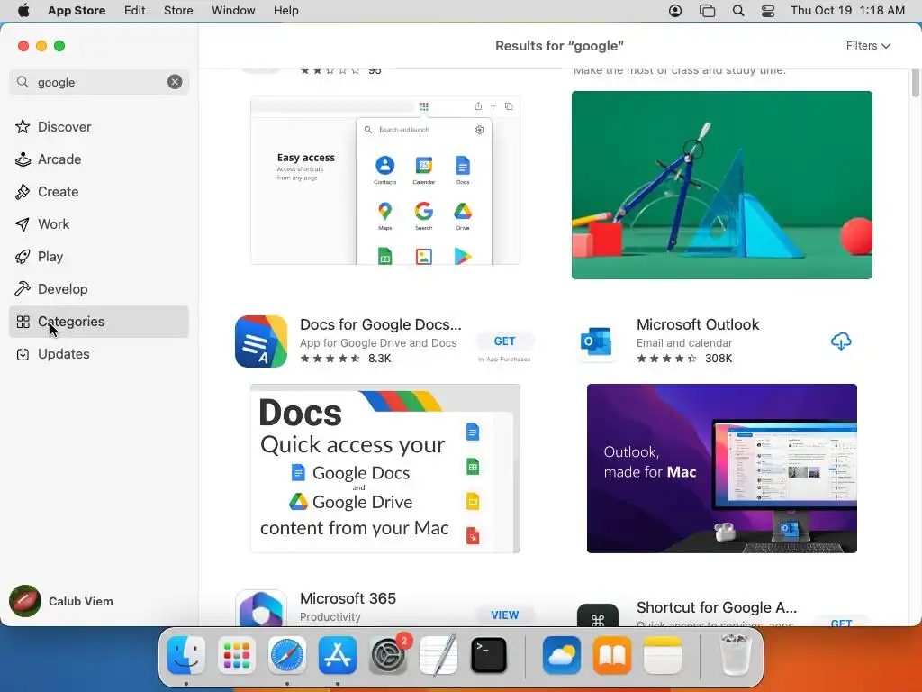The image size is (922, 692).
Task: Open the Develop section
Action: pyautogui.click(x=99, y=288)
